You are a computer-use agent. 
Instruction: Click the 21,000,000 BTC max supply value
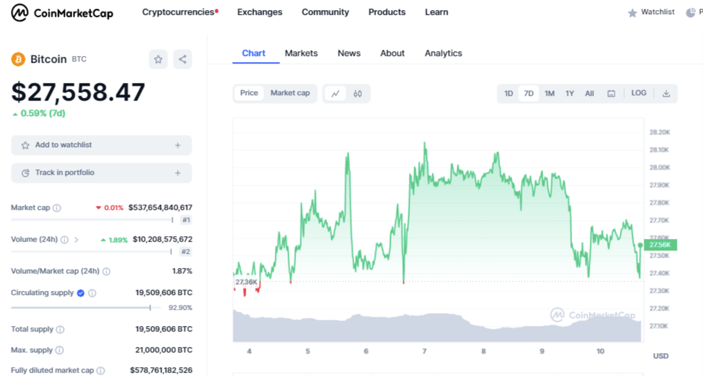point(164,350)
